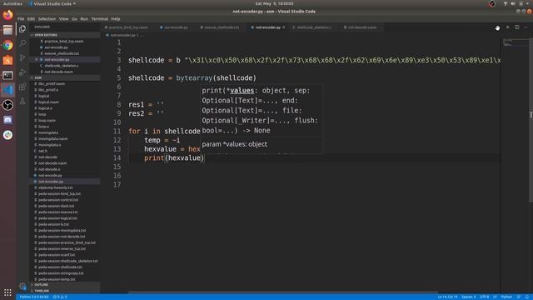Open the Terminal menu
Screen dimensions: 533x300
pos(99,19)
